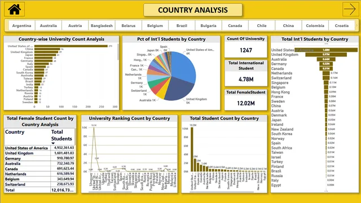Click Total FemaleStudent value 12.02M
This screenshot has height=203, width=361.
coord(246,103)
